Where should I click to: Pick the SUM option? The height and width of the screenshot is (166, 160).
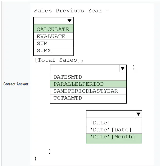(x=53, y=43)
